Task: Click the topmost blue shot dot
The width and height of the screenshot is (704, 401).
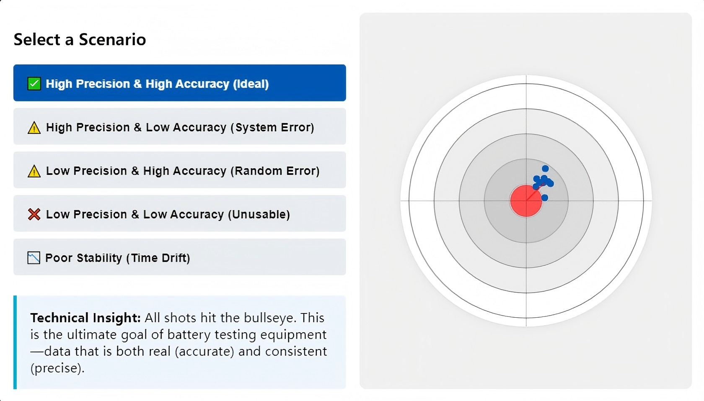Action: 545,169
